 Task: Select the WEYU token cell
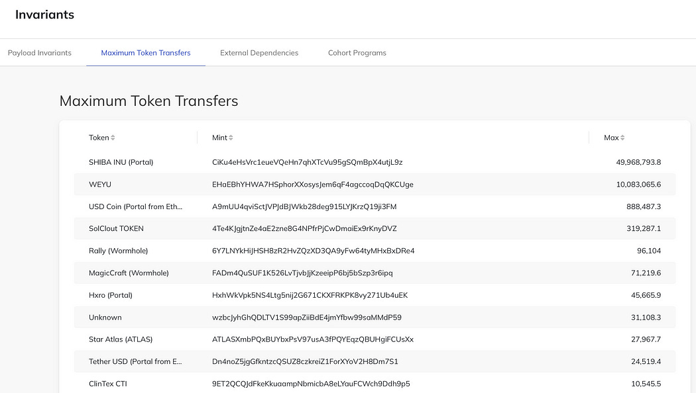point(100,185)
